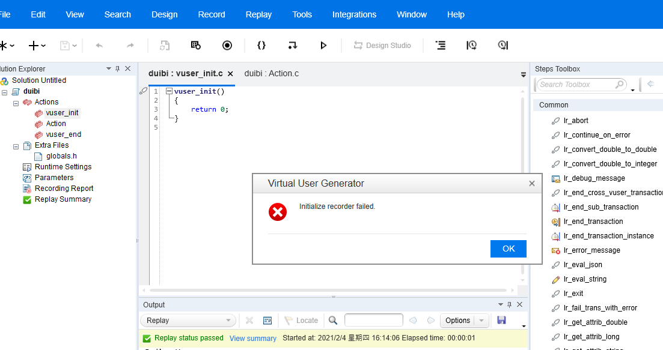Click the step navigator list icon

tap(441, 45)
